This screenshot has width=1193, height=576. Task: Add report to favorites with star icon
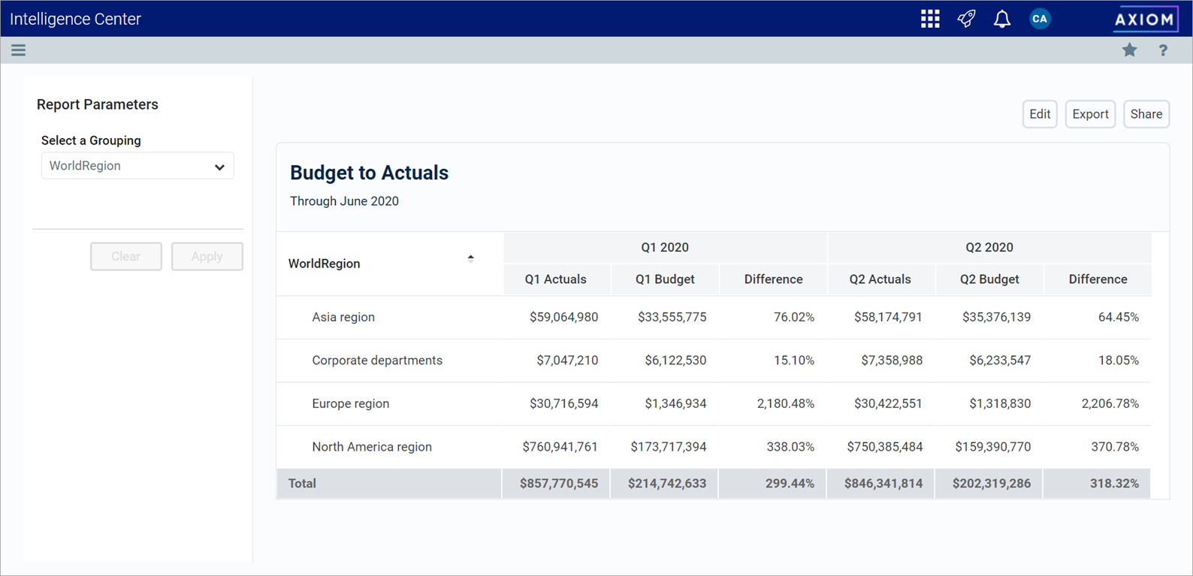click(x=1129, y=50)
